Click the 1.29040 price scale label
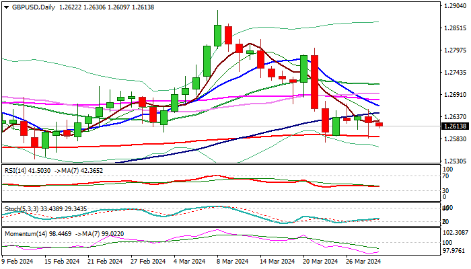 click(455, 5)
